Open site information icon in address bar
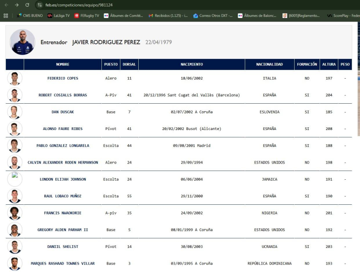 point(40,5)
